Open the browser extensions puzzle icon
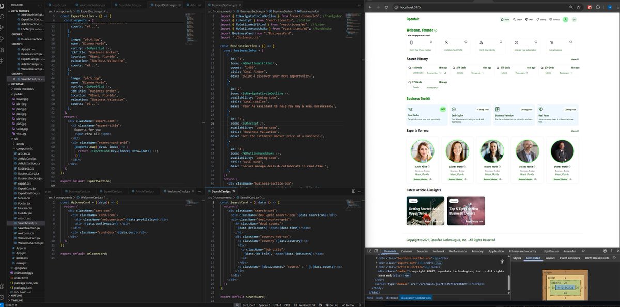The height and width of the screenshot is (307, 620). pyautogui.click(x=598, y=7)
